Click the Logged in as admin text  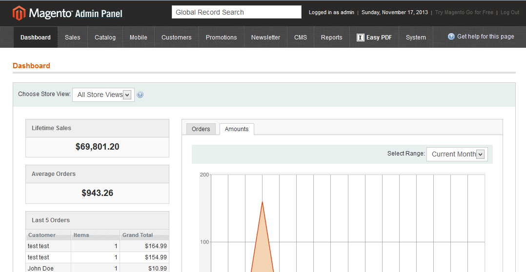tap(331, 12)
